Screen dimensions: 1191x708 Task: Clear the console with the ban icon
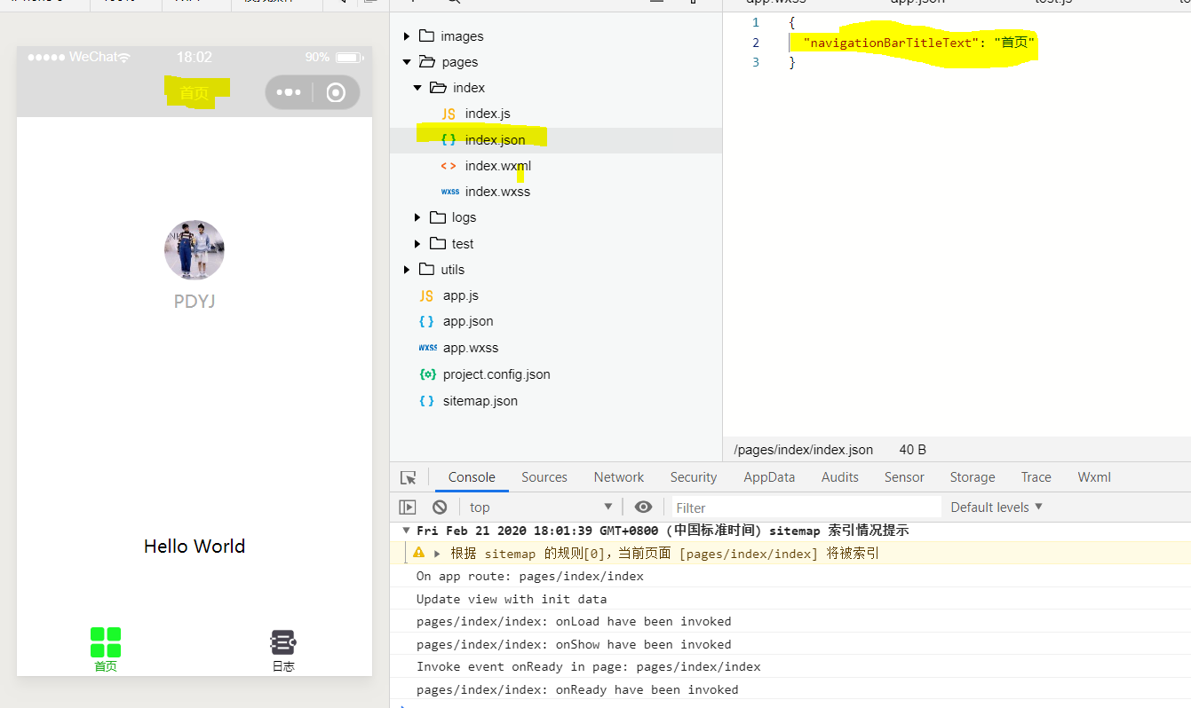[440, 507]
